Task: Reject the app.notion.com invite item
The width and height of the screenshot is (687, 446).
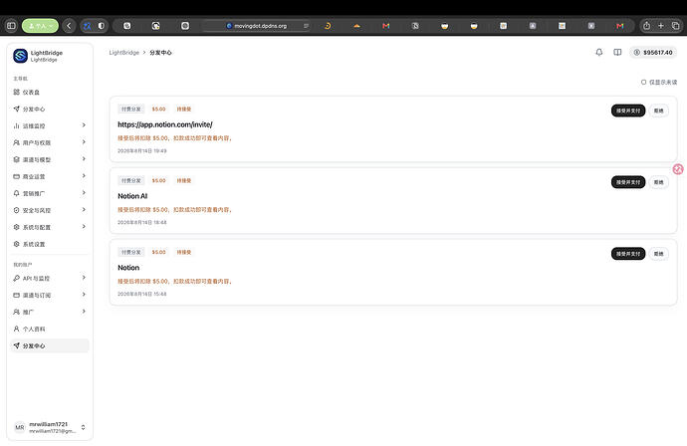Action: 658,111
